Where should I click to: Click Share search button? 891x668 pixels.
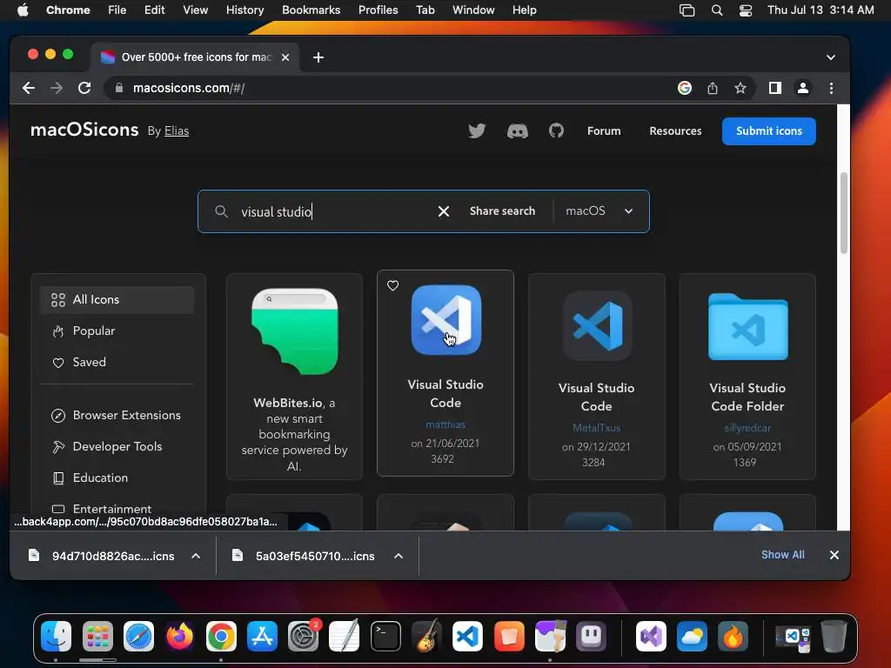[502, 210]
